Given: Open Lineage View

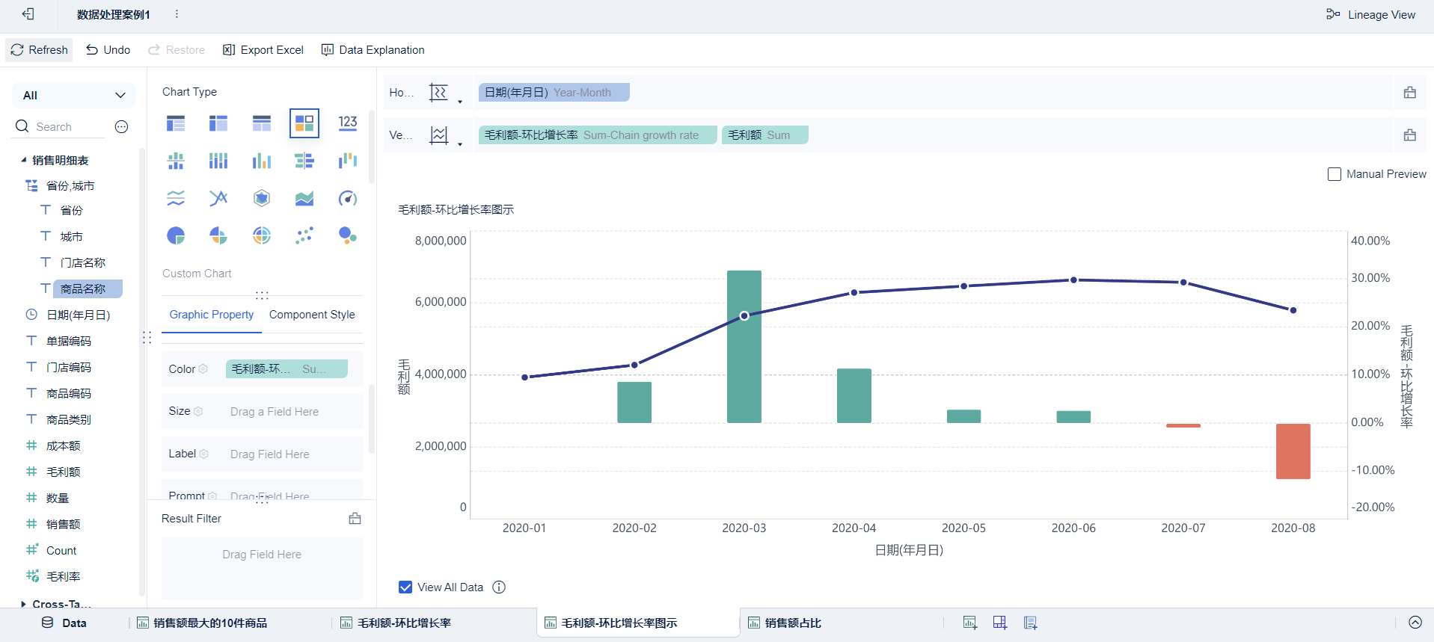Looking at the screenshot, I should 1370,15.
